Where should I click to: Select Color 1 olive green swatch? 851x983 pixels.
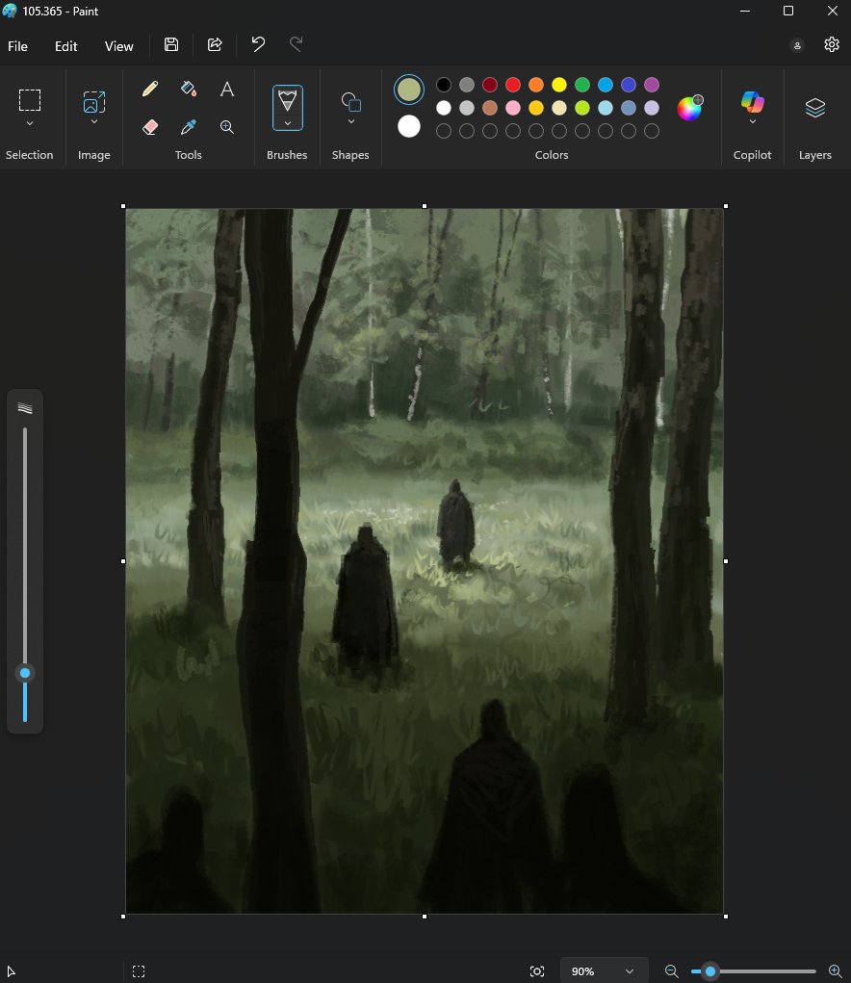pyautogui.click(x=408, y=90)
